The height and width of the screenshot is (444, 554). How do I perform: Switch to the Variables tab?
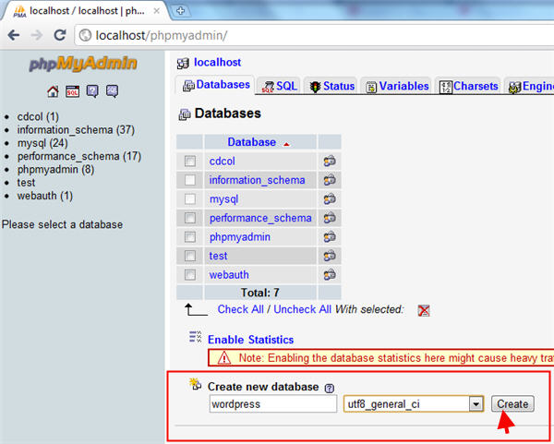click(x=397, y=86)
